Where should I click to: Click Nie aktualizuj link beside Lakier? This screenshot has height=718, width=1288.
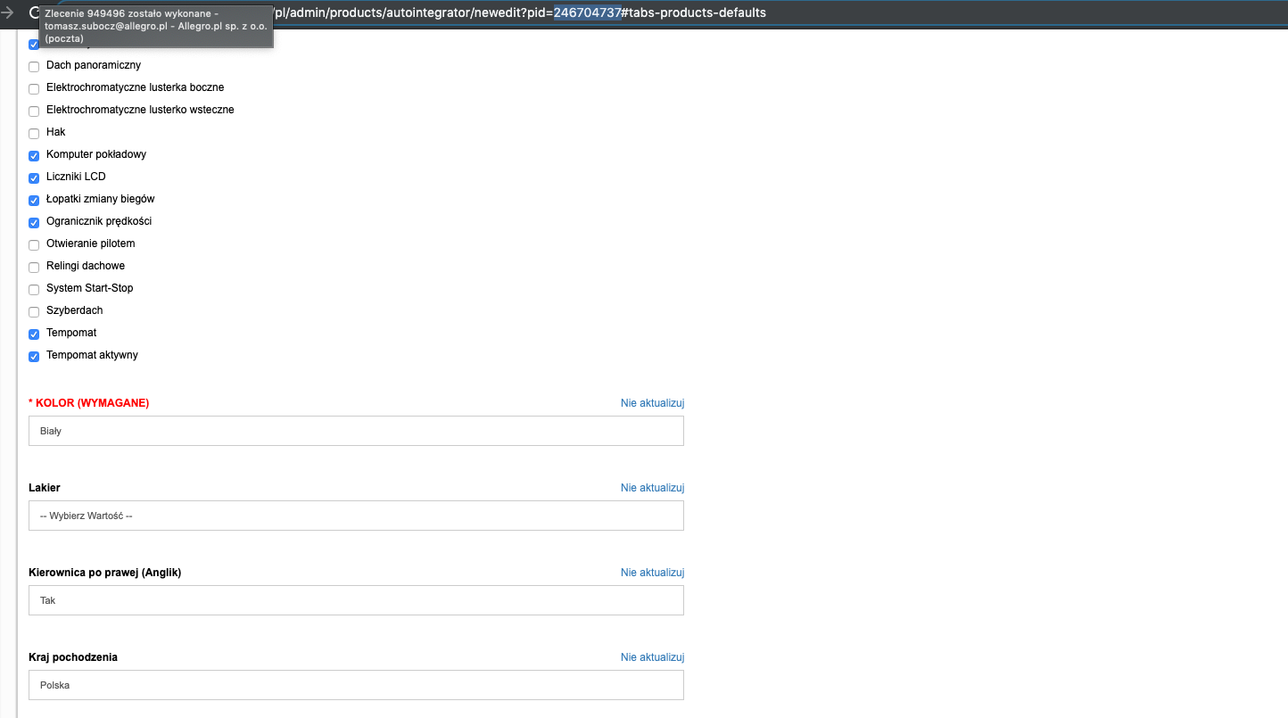coord(652,488)
